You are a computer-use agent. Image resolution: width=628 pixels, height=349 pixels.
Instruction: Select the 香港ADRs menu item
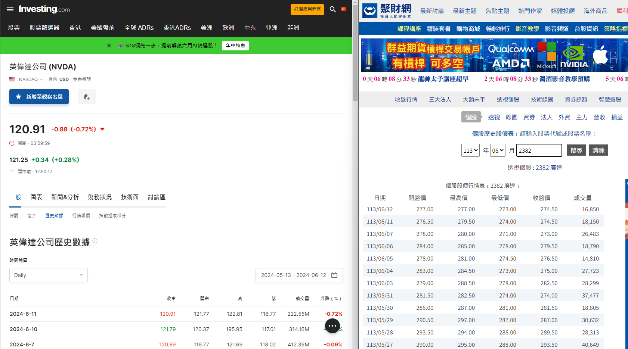pyautogui.click(x=177, y=28)
